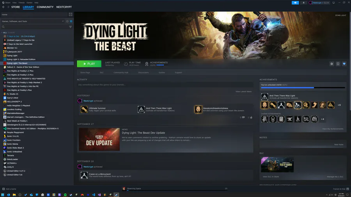This screenshot has width=351, height=197.
Task: Open the Friends & Chat button
Action: tap(341, 189)
